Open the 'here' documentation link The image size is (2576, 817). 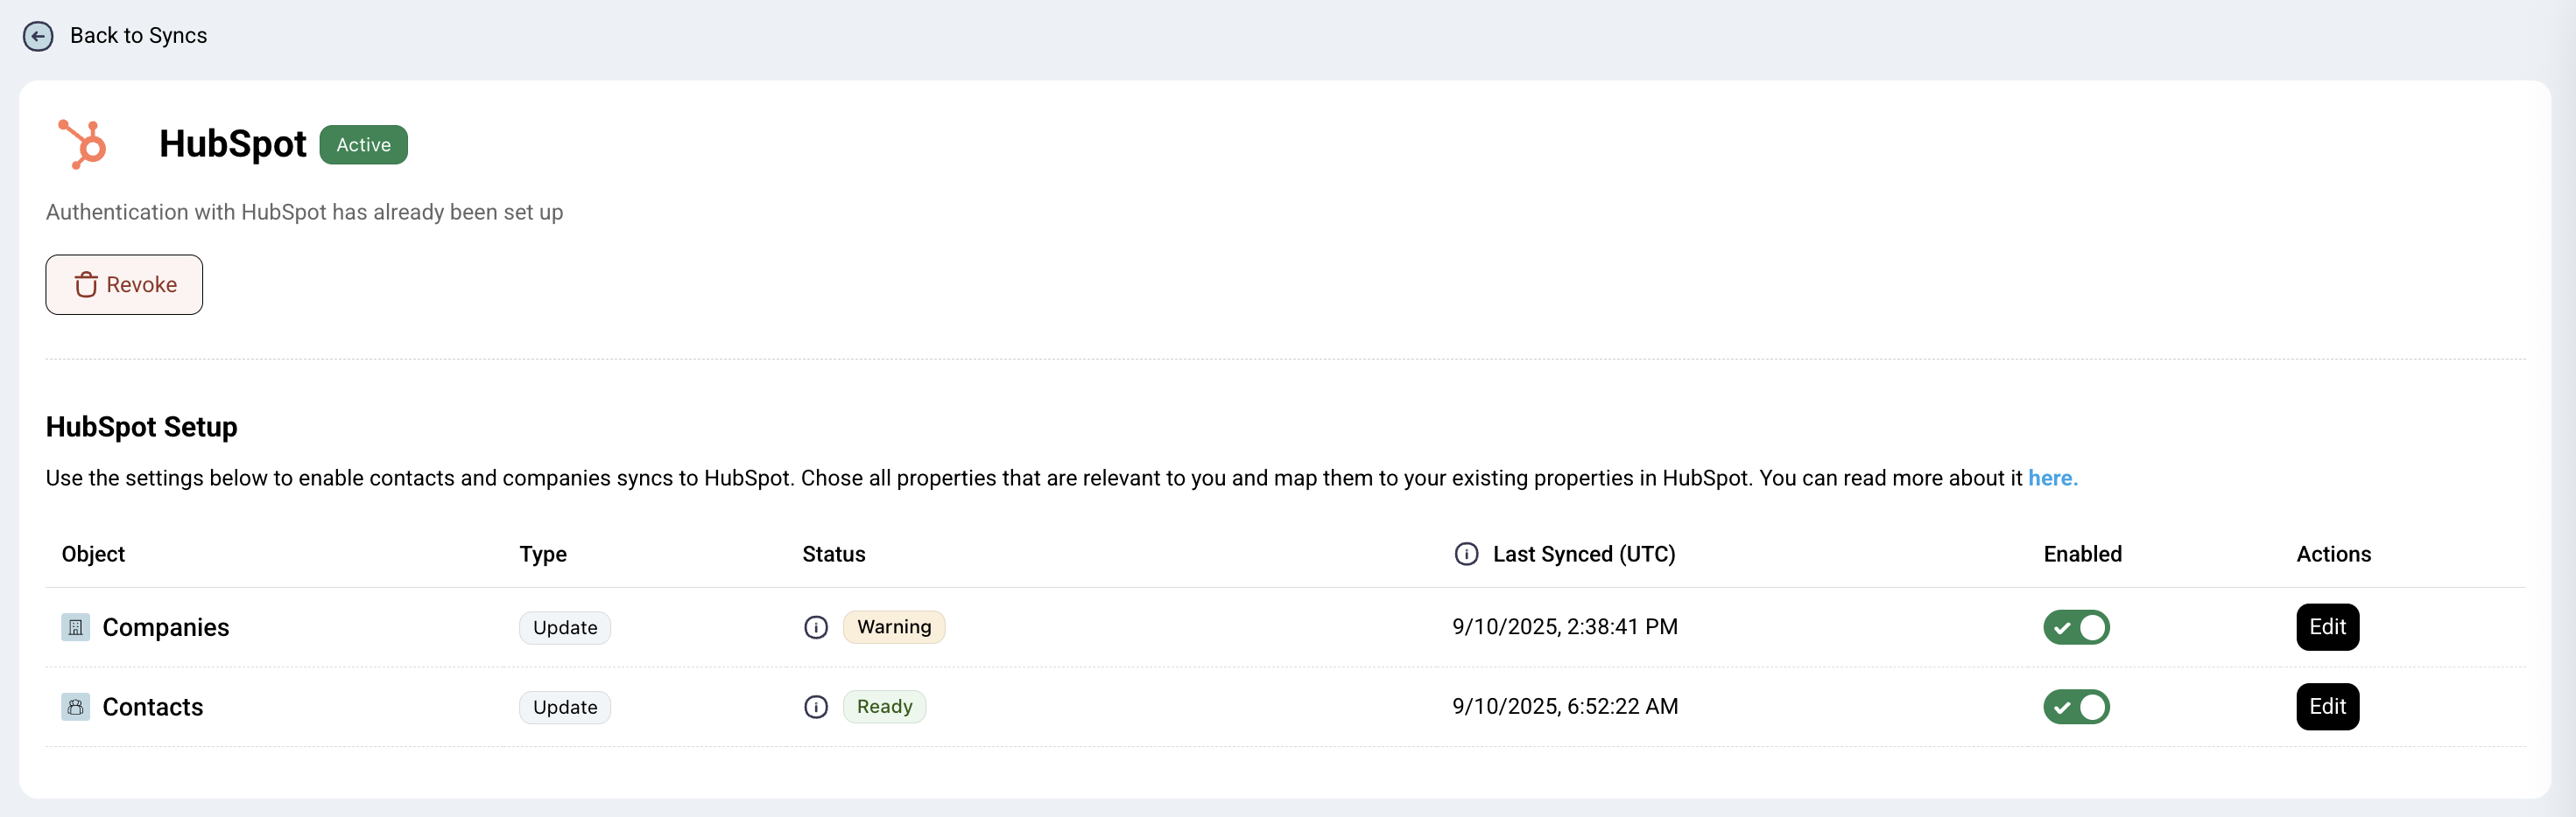tap(2052, 478)
